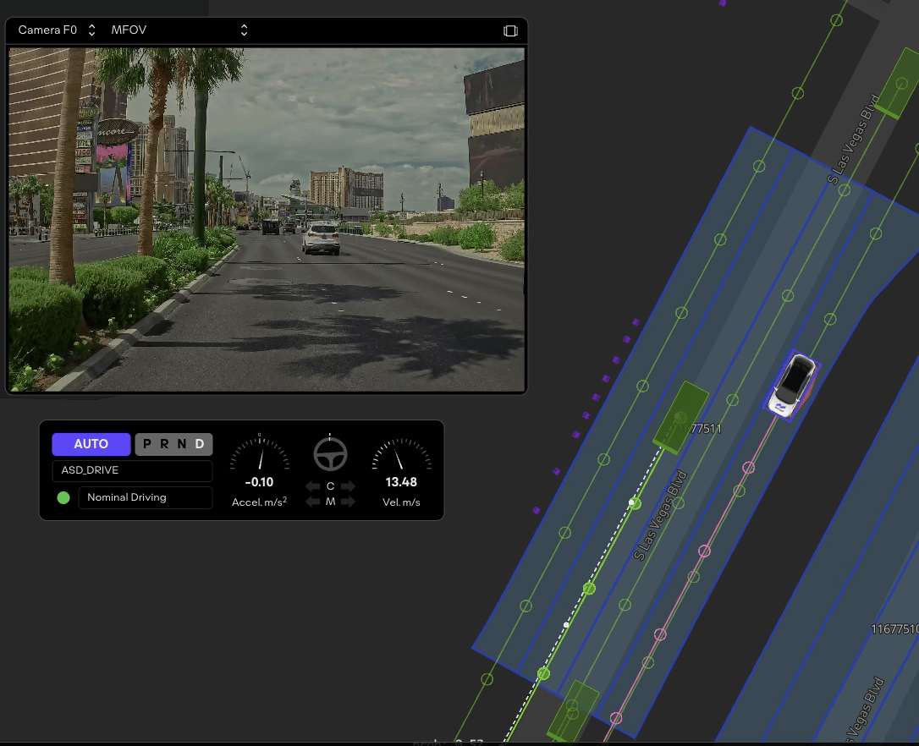The width and height of the screenshot is (919, 746).
Task: Toggle the AUTO driving mode button
Action: [91, 444]
